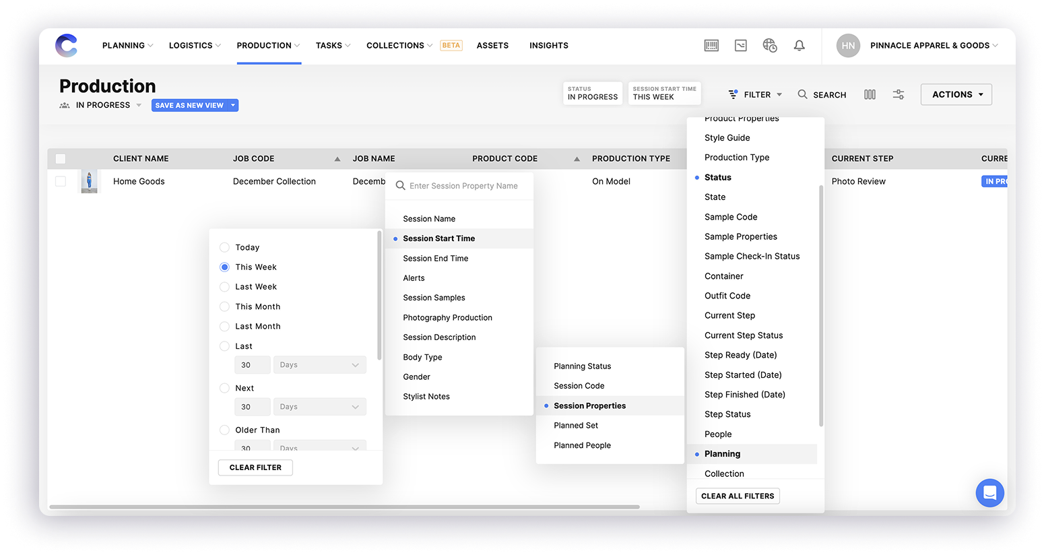
Task: Sort by Job Code arrow
Action: 337,159
